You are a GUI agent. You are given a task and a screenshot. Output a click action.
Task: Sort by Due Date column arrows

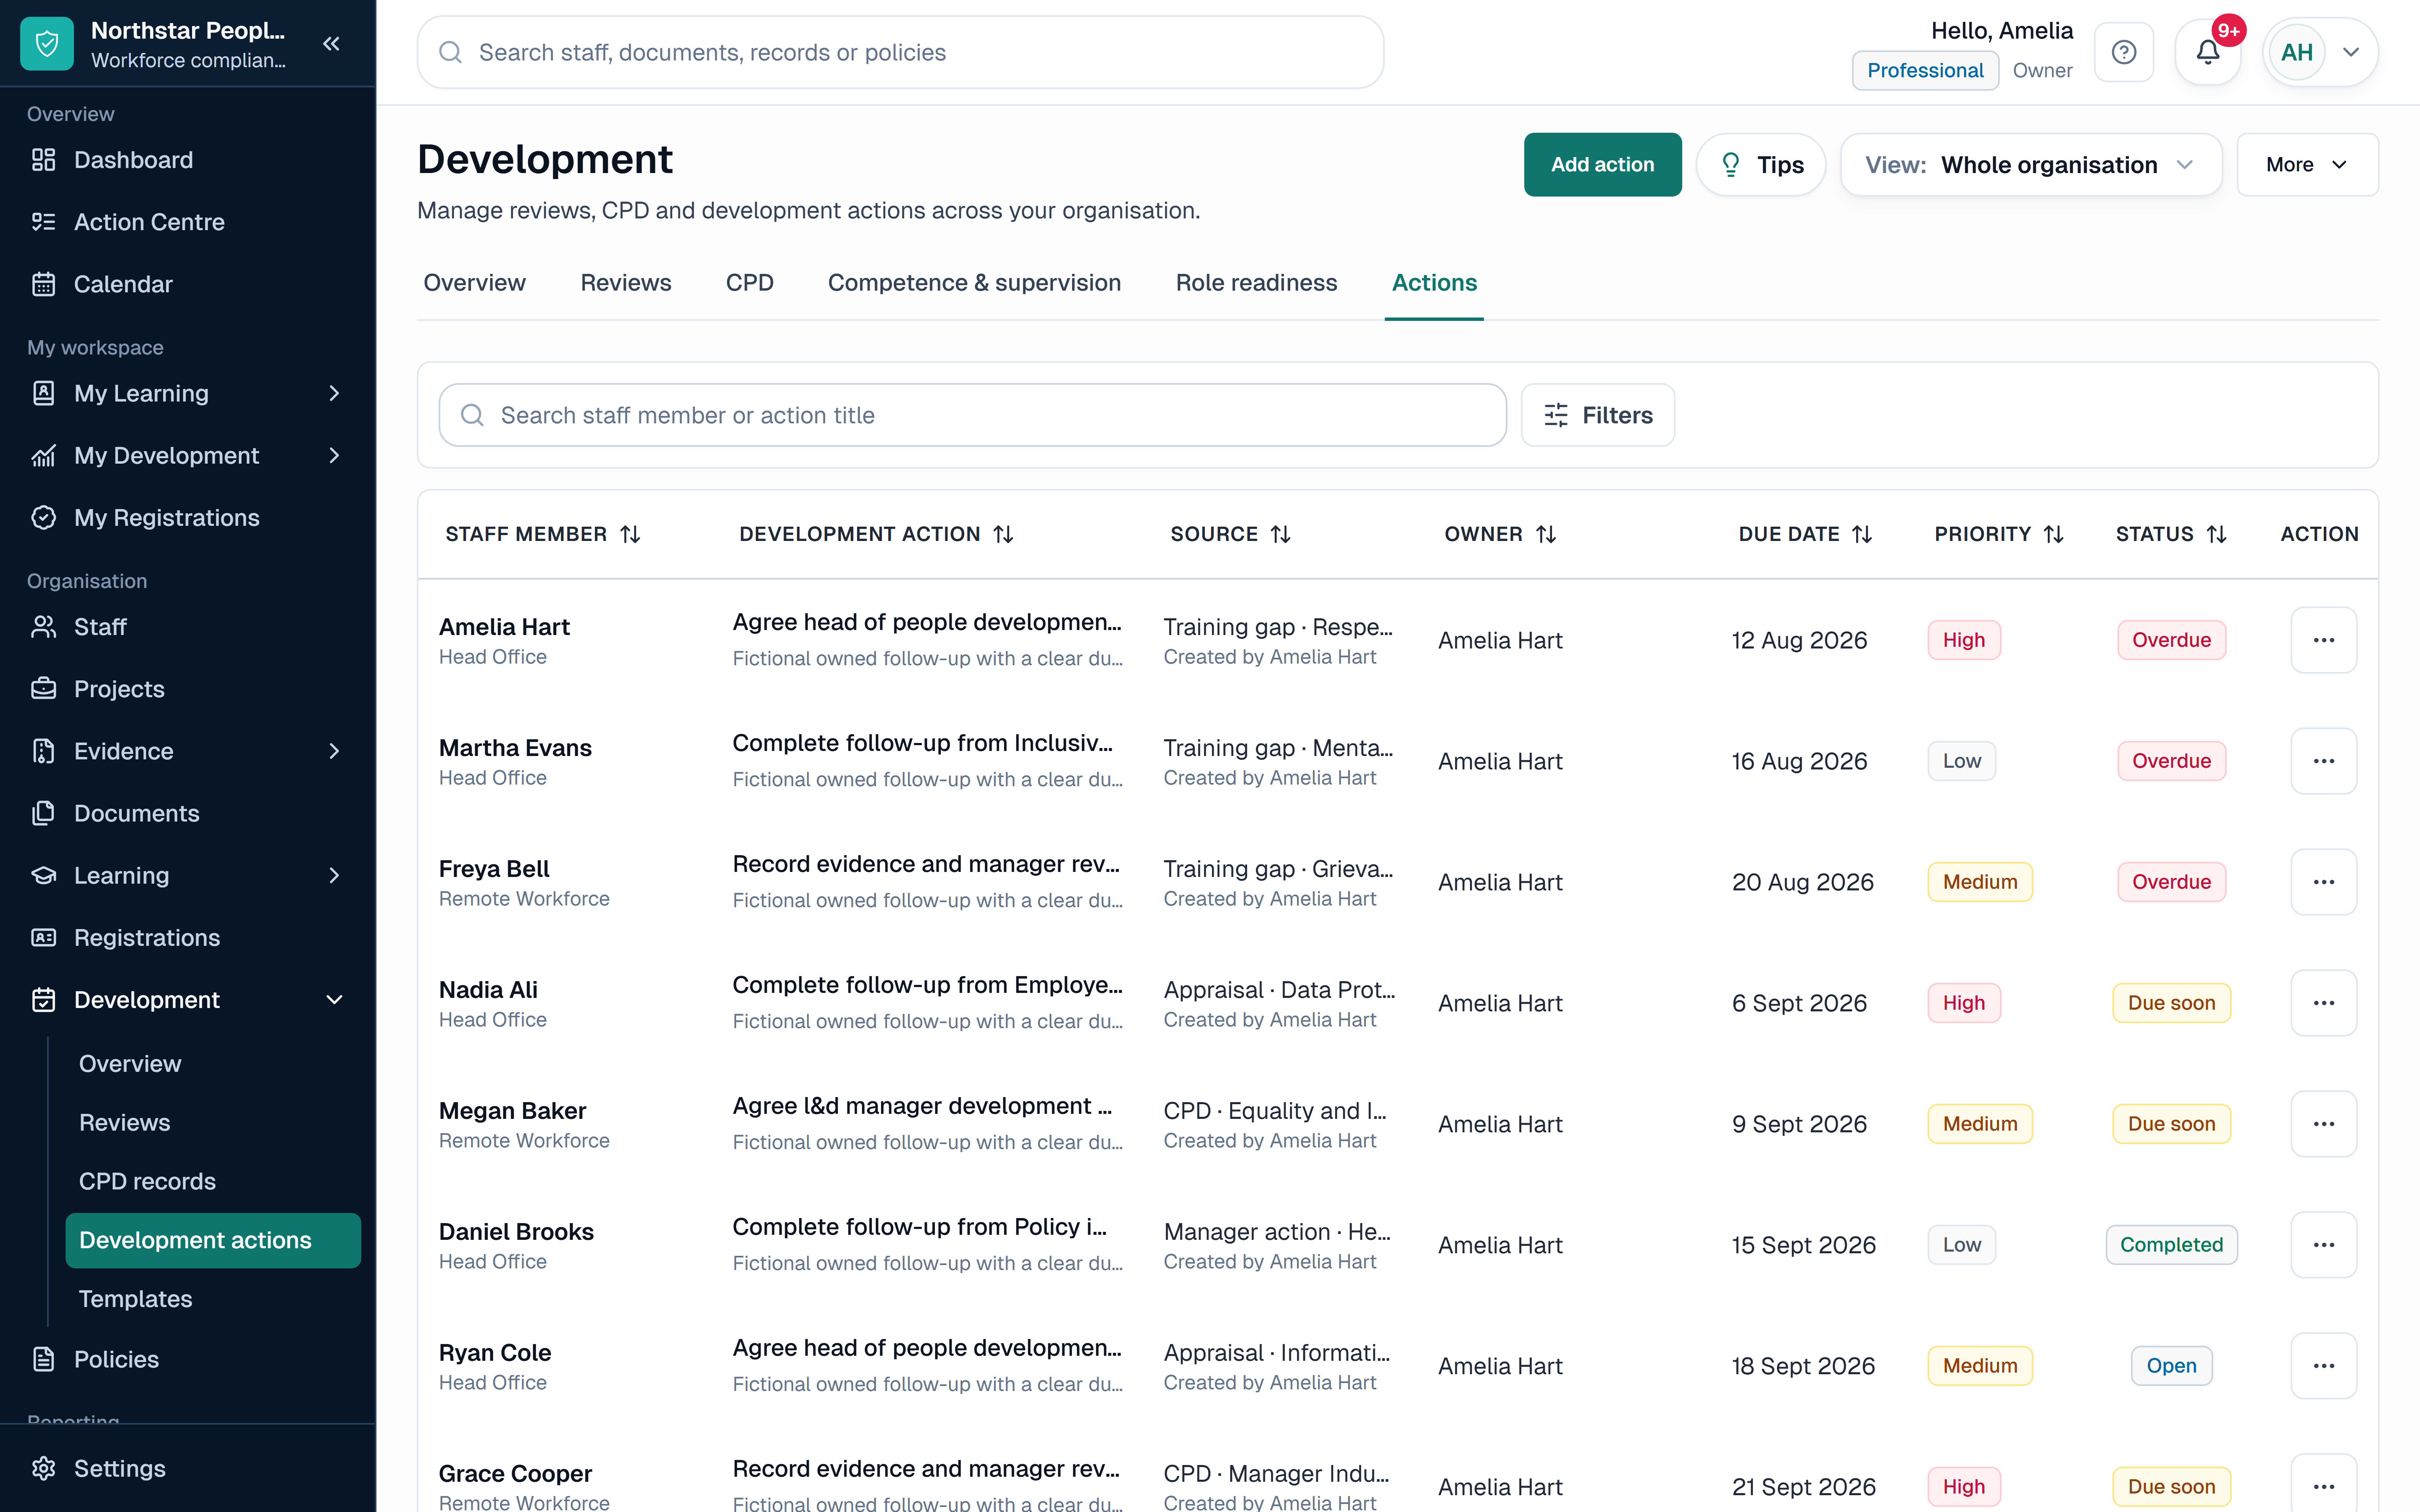[x=1862, y=534]
